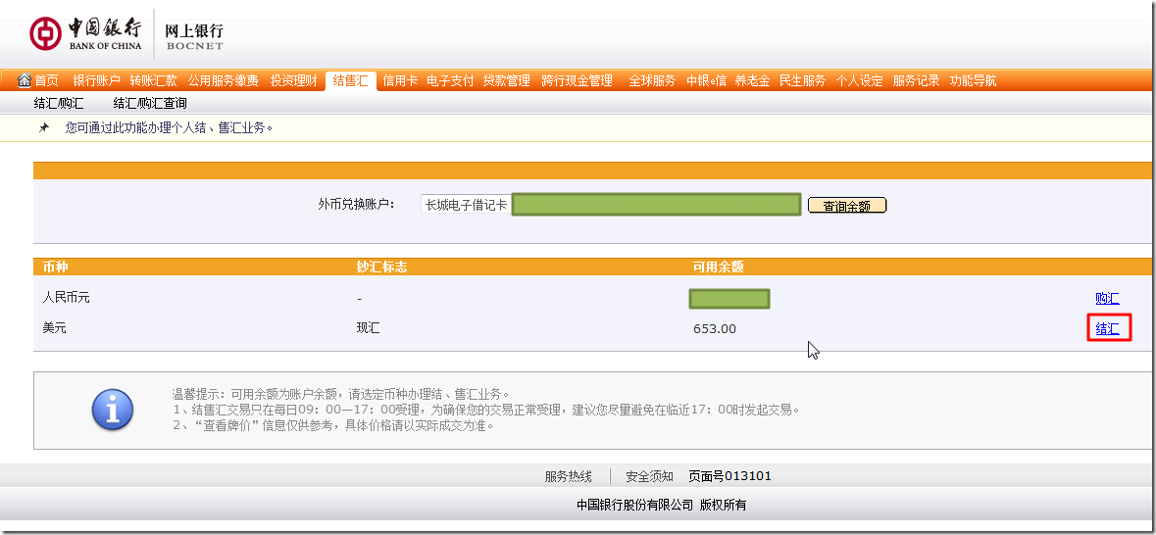The height and width of the screenshot is (535, 1156).
Task: Click the 653.00 balance value
Action: (x=715, y=328)
